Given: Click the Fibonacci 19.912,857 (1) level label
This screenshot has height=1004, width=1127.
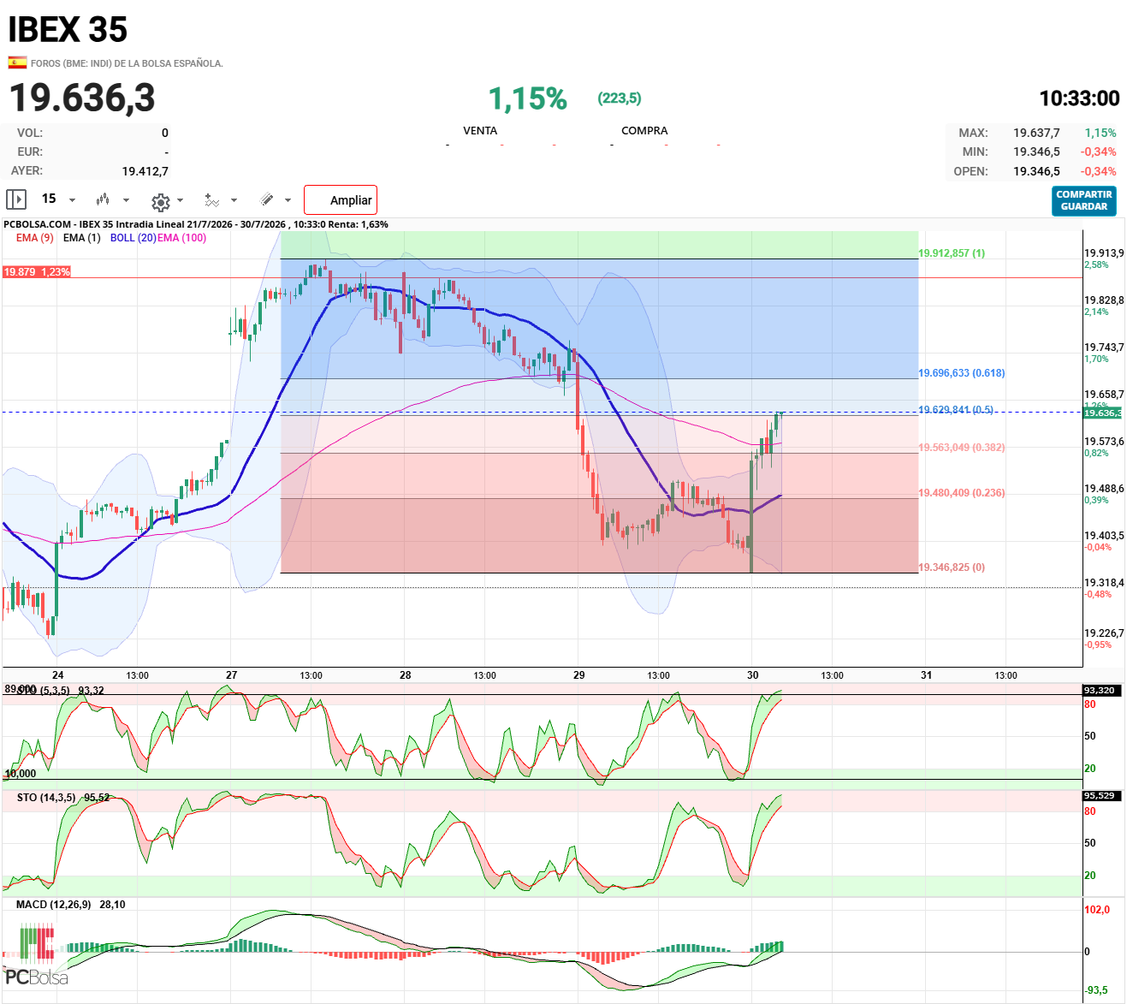Looking at the screenshot, I should (x=952, y=253).
